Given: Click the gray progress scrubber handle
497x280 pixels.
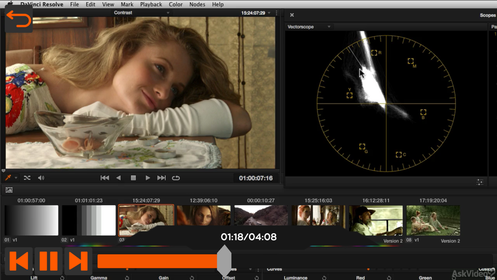Looking at the screenshot, I should click(x=224, y=261).
